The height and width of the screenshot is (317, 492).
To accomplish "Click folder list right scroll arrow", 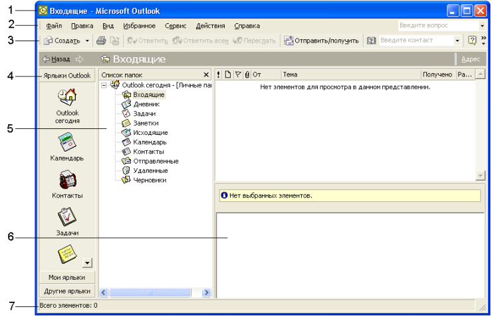I will [x=206, y=292].
